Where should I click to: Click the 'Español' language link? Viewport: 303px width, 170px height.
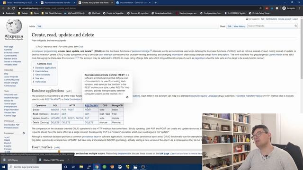coord(8,146)
